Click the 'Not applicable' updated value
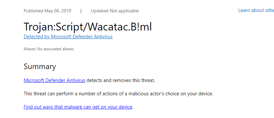This screenshot has height=118, width=274. (124, 11)
